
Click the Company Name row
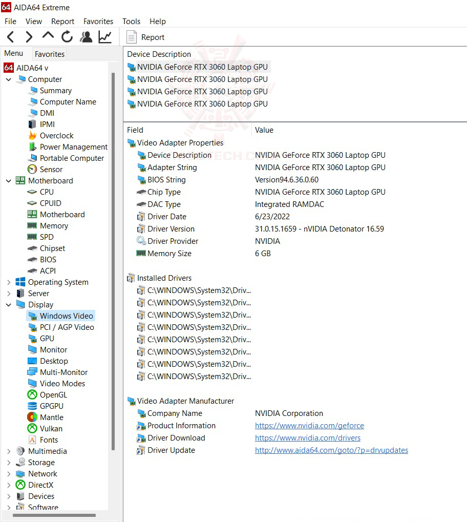point(230,413)
